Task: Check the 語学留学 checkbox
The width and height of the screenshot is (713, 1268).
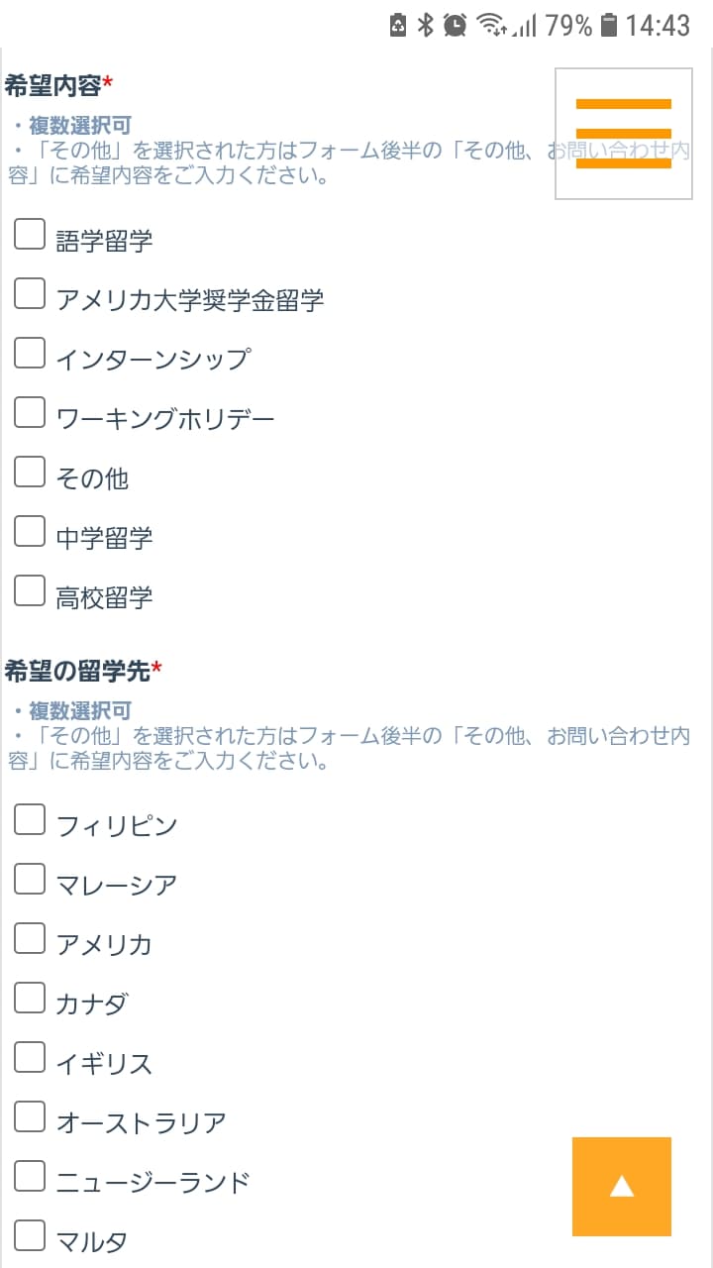Action: [30, 235]
